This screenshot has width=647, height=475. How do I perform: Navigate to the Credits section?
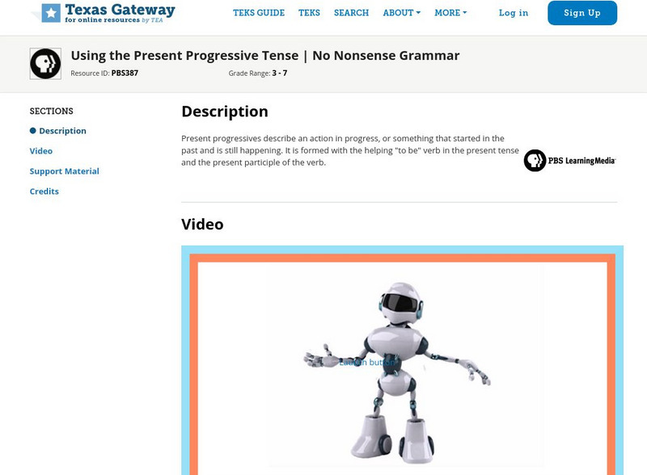pos(42,191)
